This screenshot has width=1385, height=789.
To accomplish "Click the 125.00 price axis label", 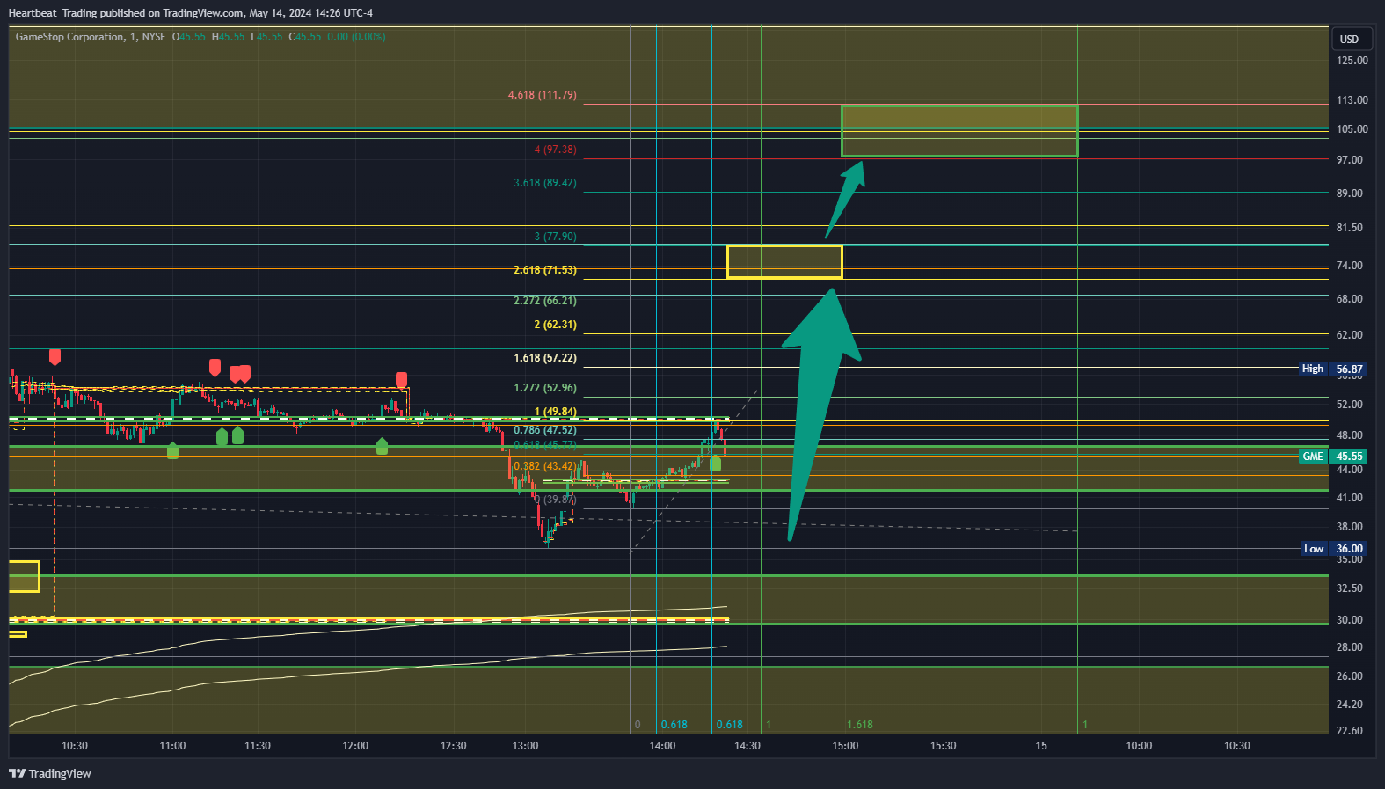I will point(1352,61).
